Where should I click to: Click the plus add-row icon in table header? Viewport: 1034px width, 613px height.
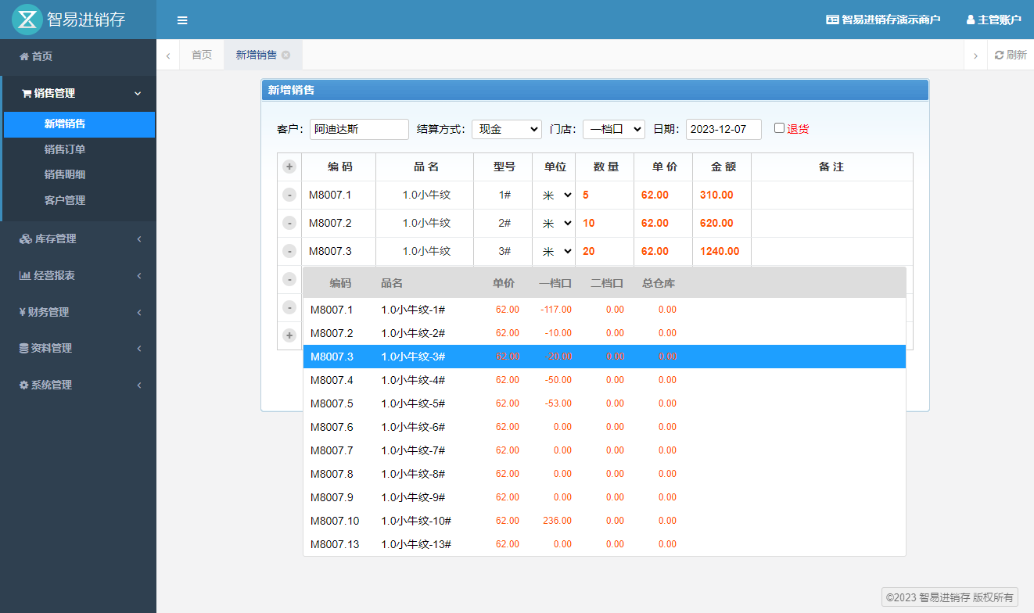pos(289,167)
